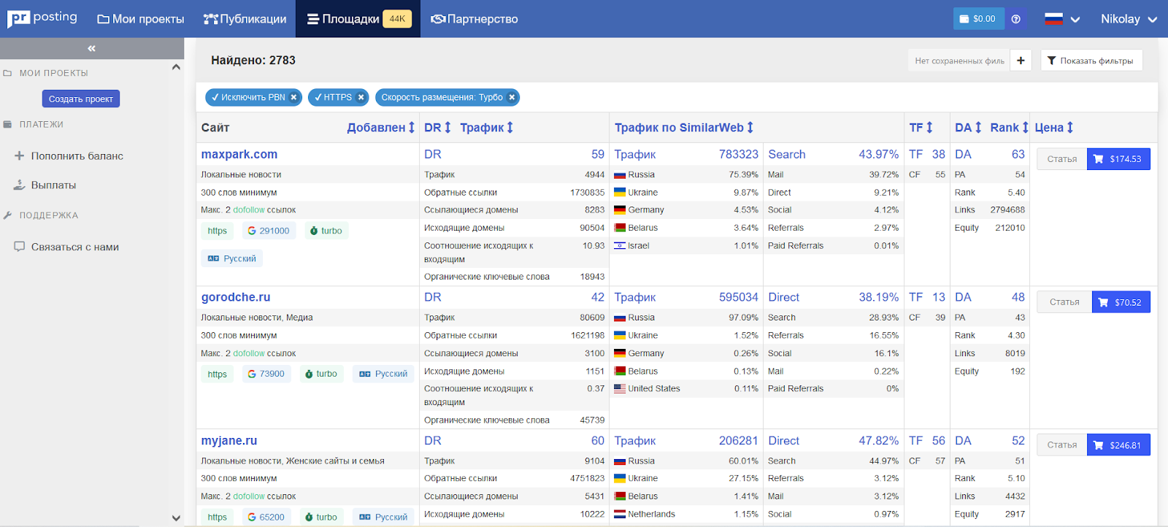Sort by Трафик column header
Image resolution: width=1168 pixels, height=527 pixels.
487,128
